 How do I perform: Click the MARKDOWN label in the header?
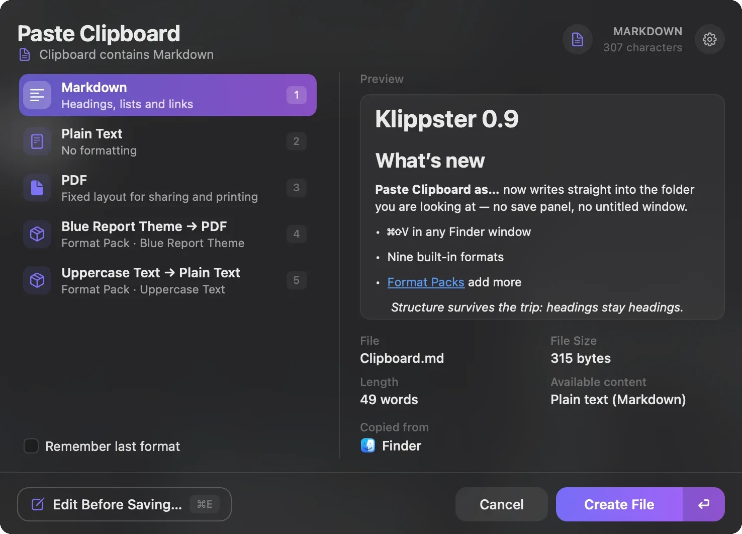tap(647, 31)
